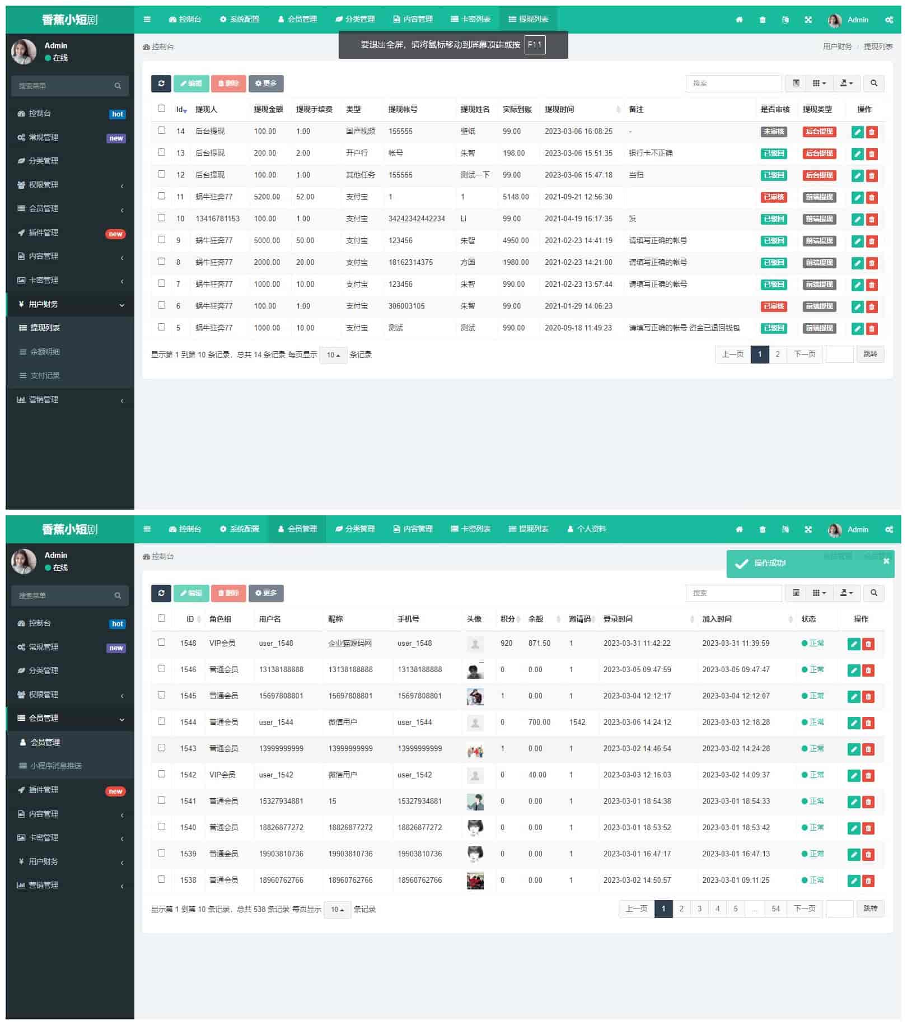Click trash icon for withdrawal row 12

click(871, 176)
